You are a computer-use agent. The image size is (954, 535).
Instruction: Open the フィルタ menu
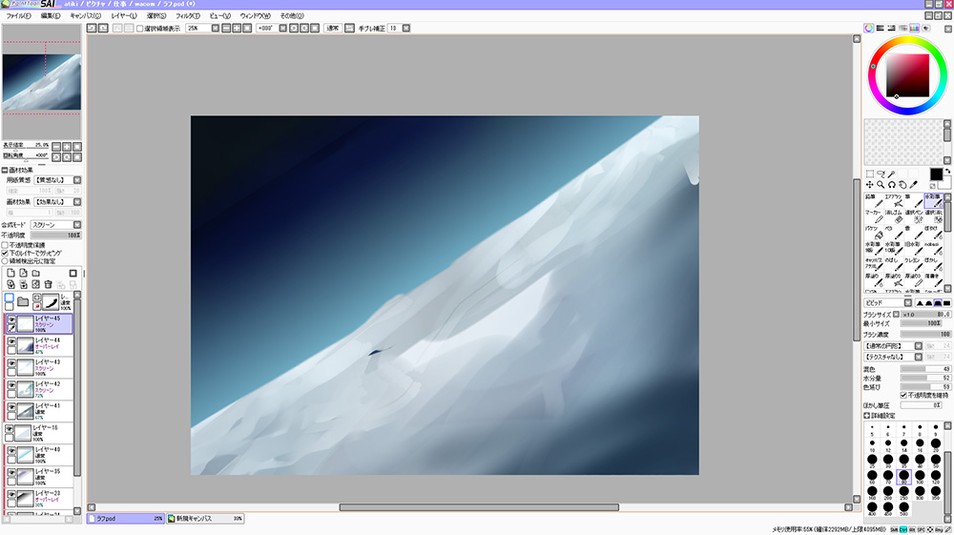(x=187, y=16)
